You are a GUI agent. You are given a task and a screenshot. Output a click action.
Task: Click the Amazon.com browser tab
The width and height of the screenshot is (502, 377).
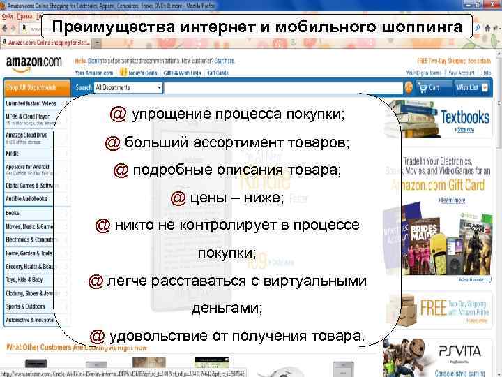47,43
